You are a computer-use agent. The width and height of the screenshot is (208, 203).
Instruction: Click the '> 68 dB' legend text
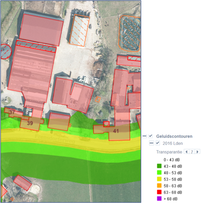tap(170, 199)
